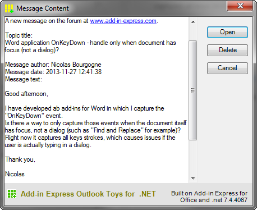
Task: Click the 'Thank you,' line
Action: 20,159
